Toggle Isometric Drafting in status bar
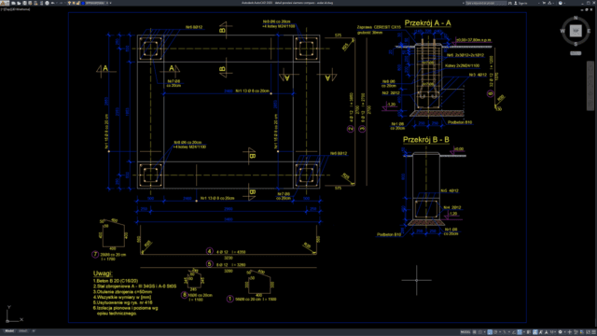The image size is (597, 336). 504,332
